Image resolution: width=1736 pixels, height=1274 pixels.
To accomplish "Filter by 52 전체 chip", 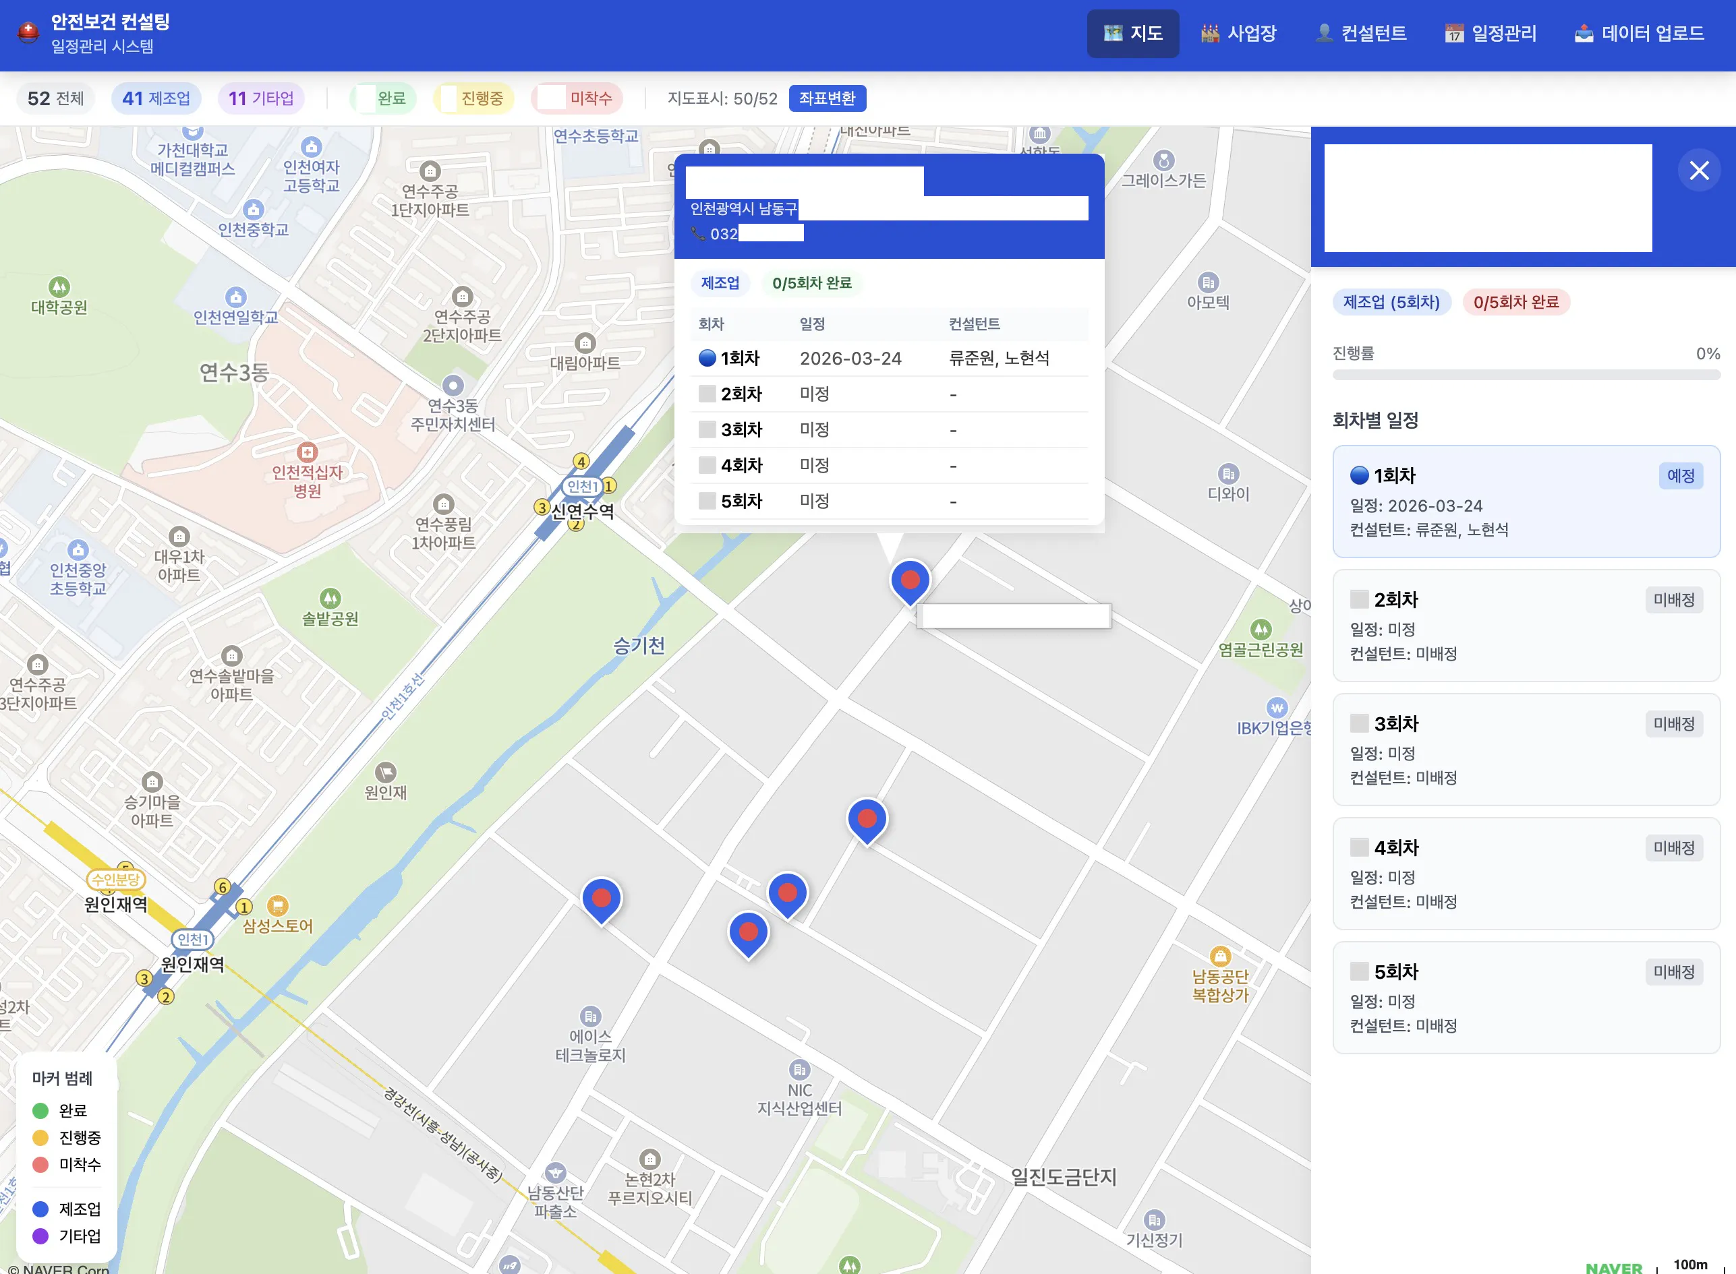I will click(55, 98).
